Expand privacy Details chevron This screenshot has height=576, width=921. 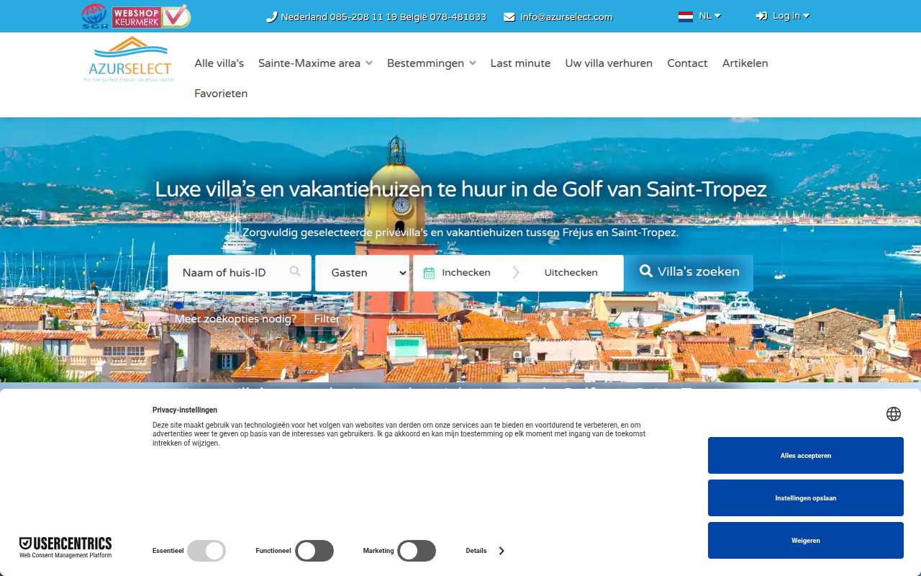502,551
